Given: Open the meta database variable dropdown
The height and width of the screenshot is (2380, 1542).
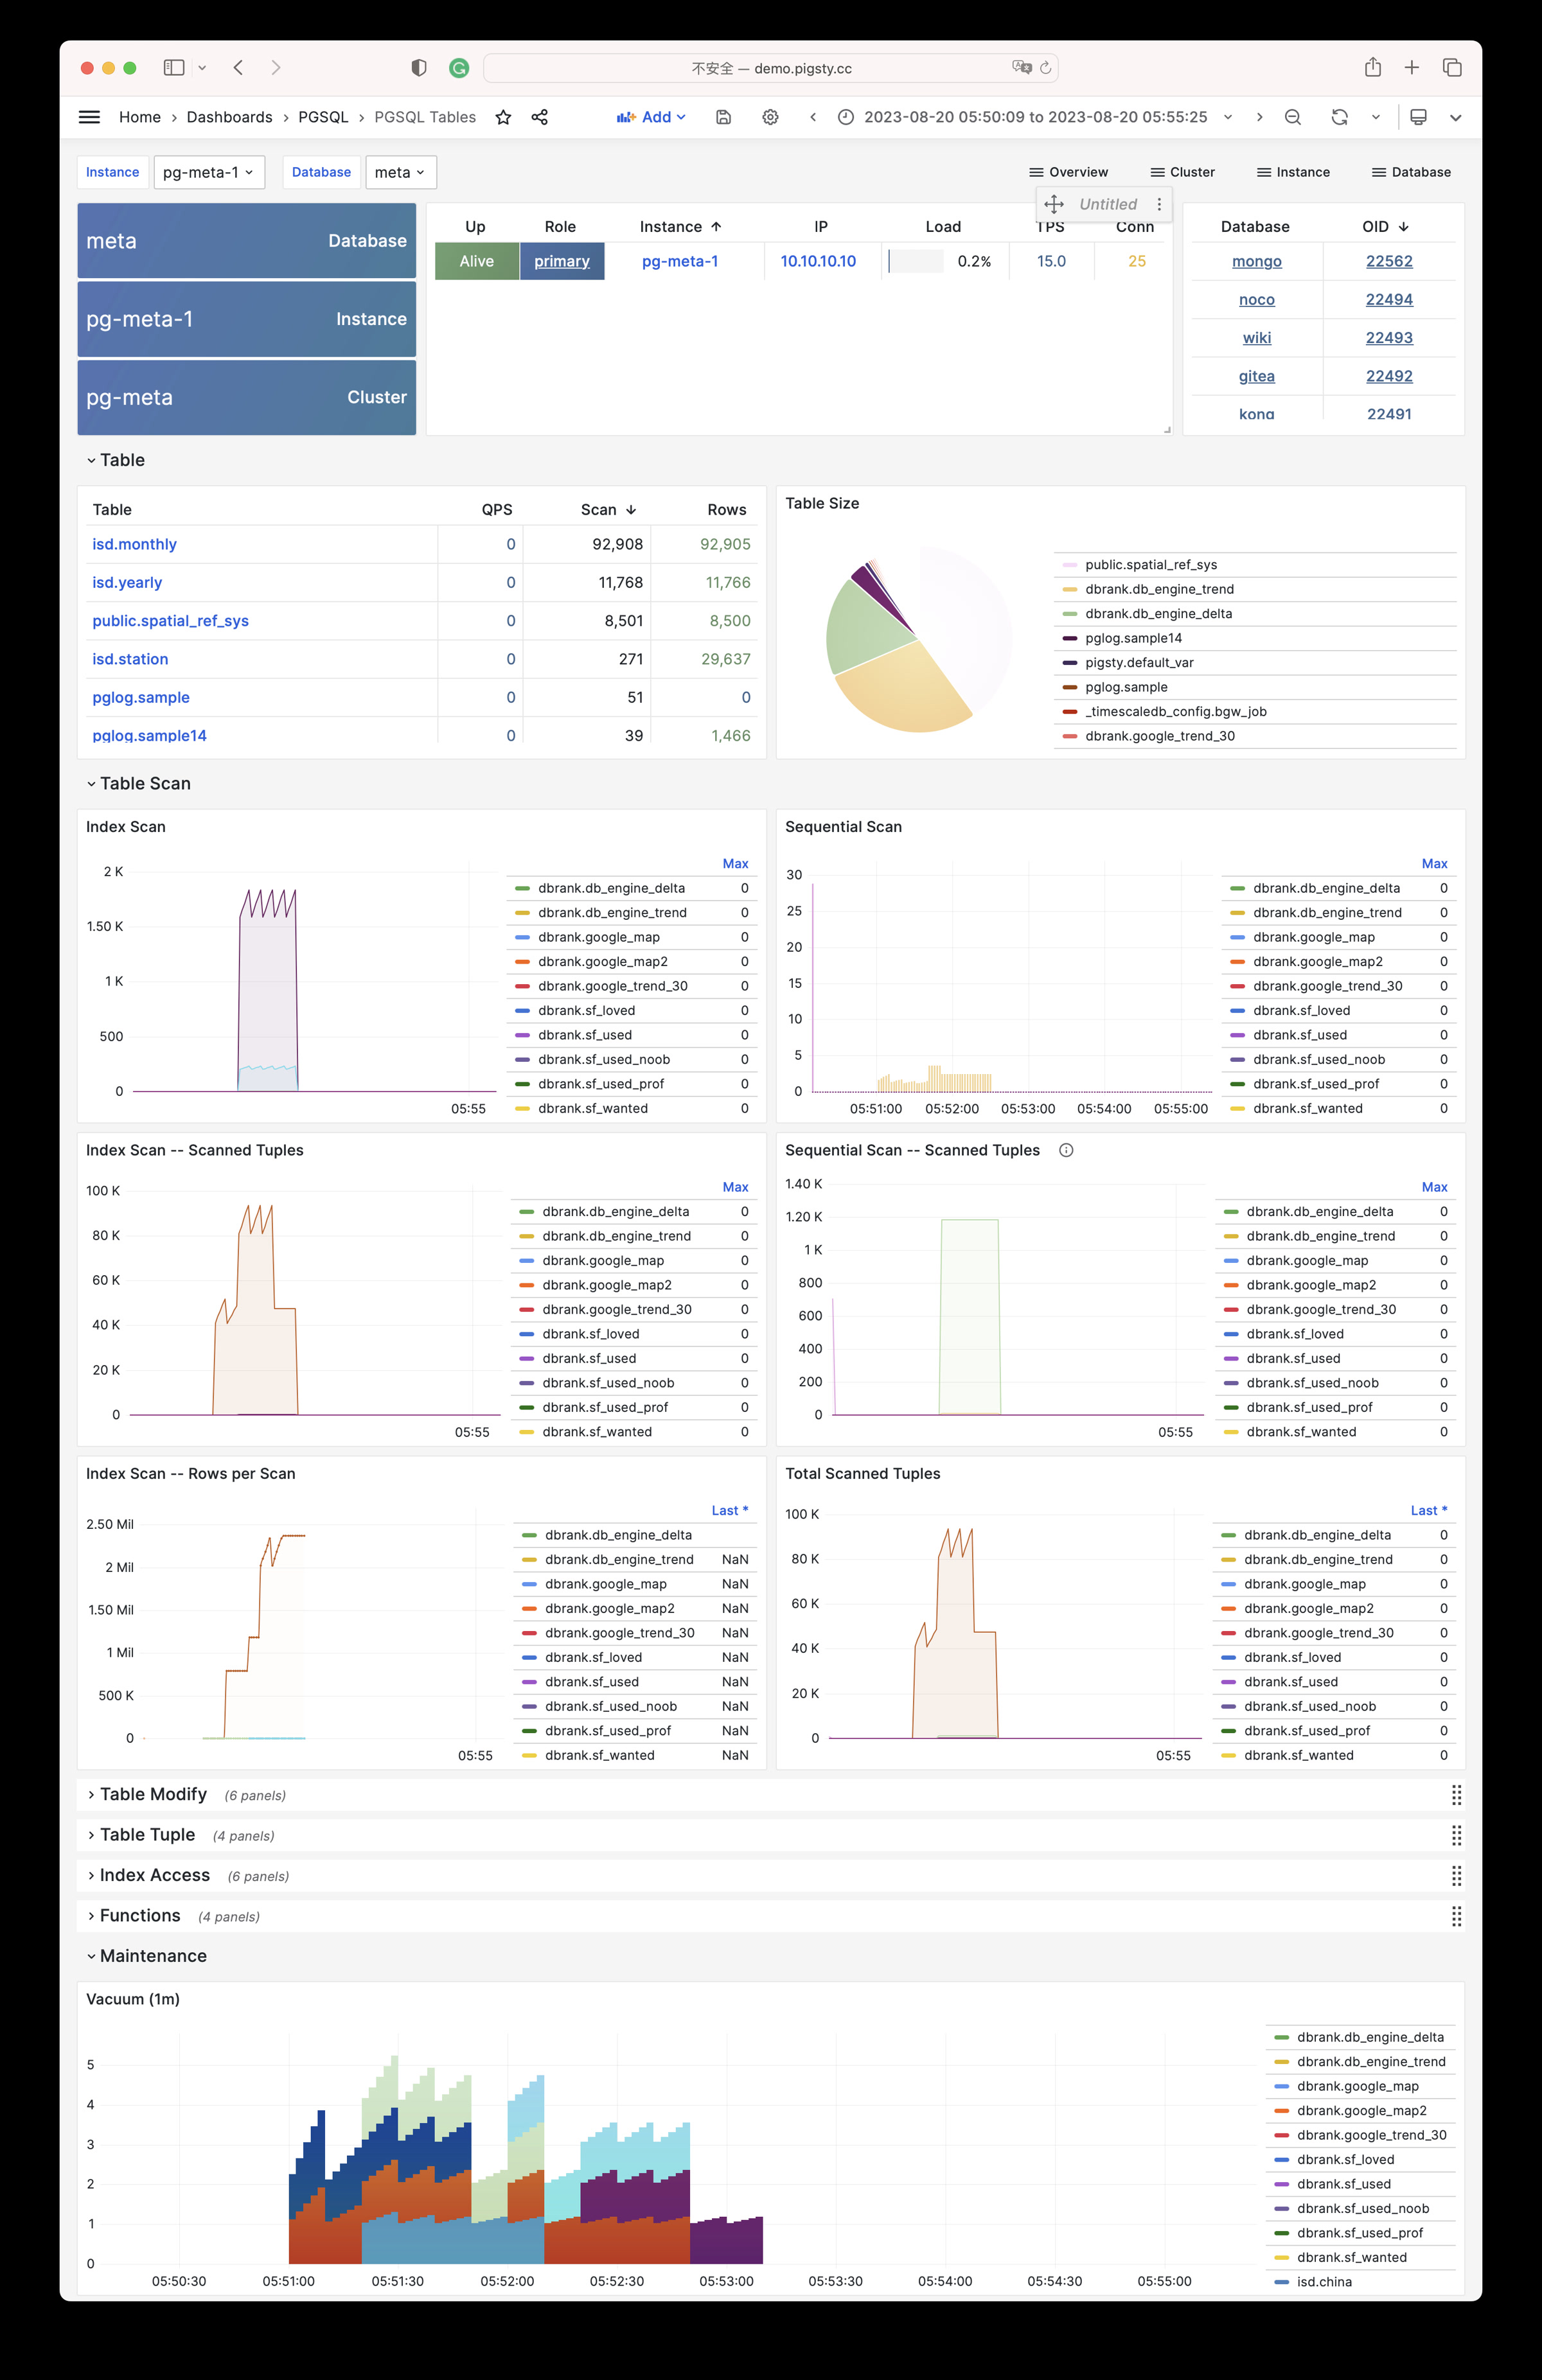Looking at the screenshot, I should (400, 171).
